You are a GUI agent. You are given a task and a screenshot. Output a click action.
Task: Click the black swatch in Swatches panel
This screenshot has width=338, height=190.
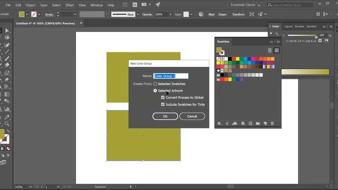pyautogui.click(x=230, y=59)
